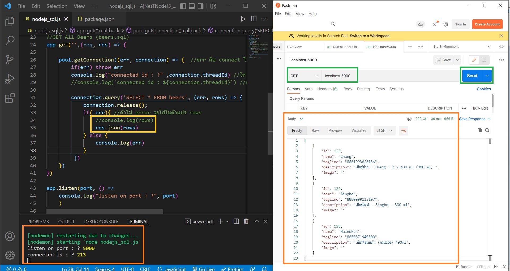Search within the Postman response
Screen dimensions: 510x271
coord(487,130)
